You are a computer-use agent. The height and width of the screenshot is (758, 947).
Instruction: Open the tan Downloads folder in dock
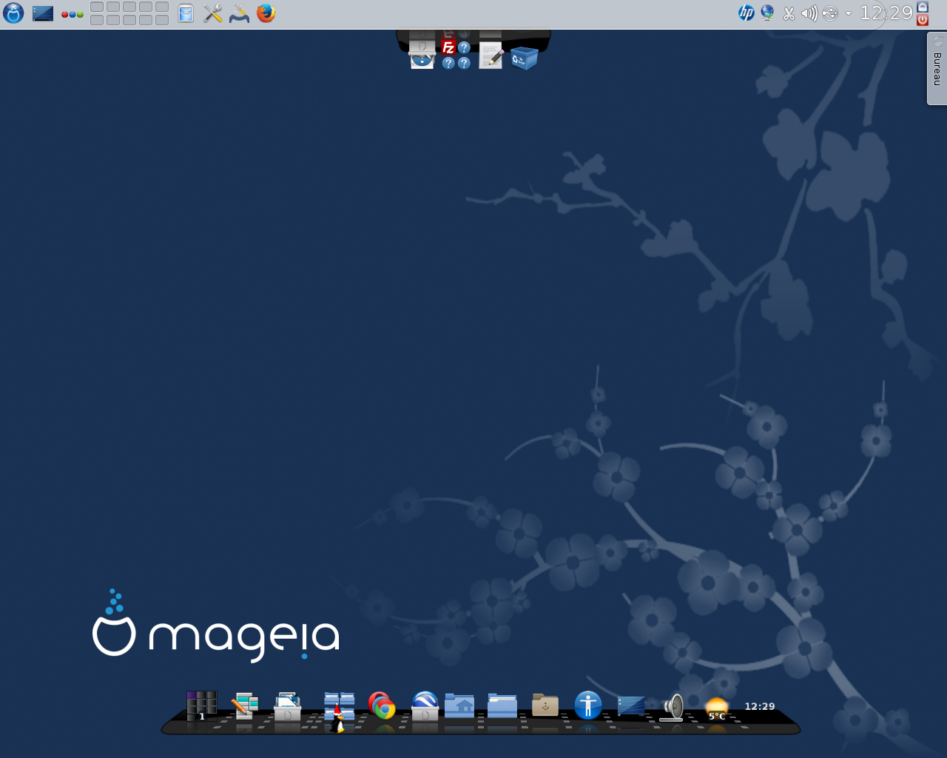click(x=545, y=705)
